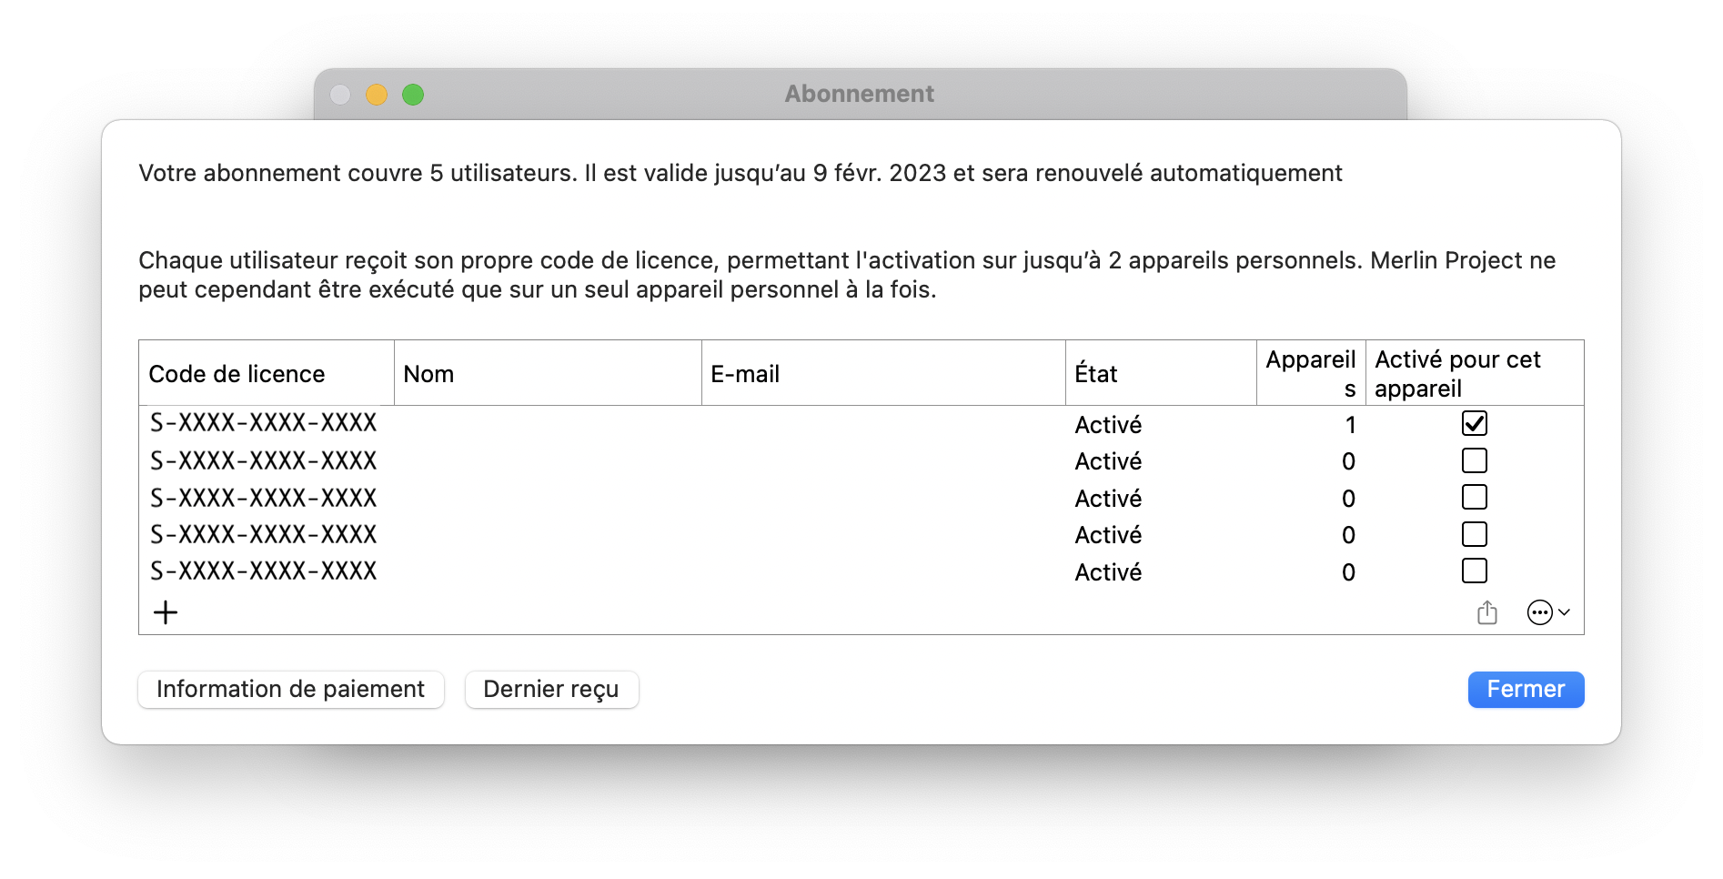Check the activation box for the third license

[1475, 497]
